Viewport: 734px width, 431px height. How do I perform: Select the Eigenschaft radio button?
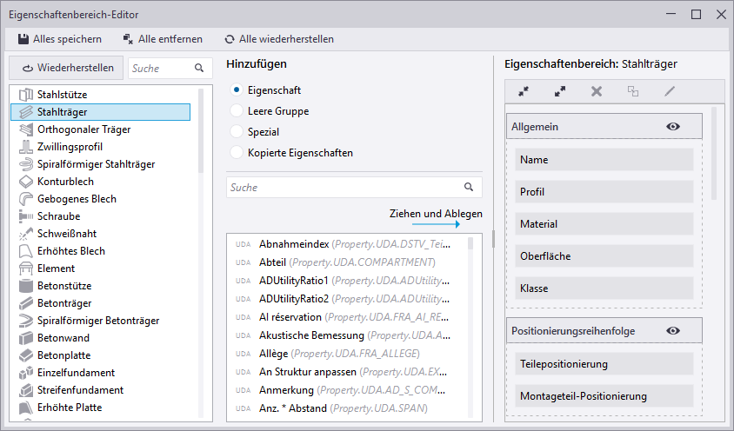coord(237,90)
